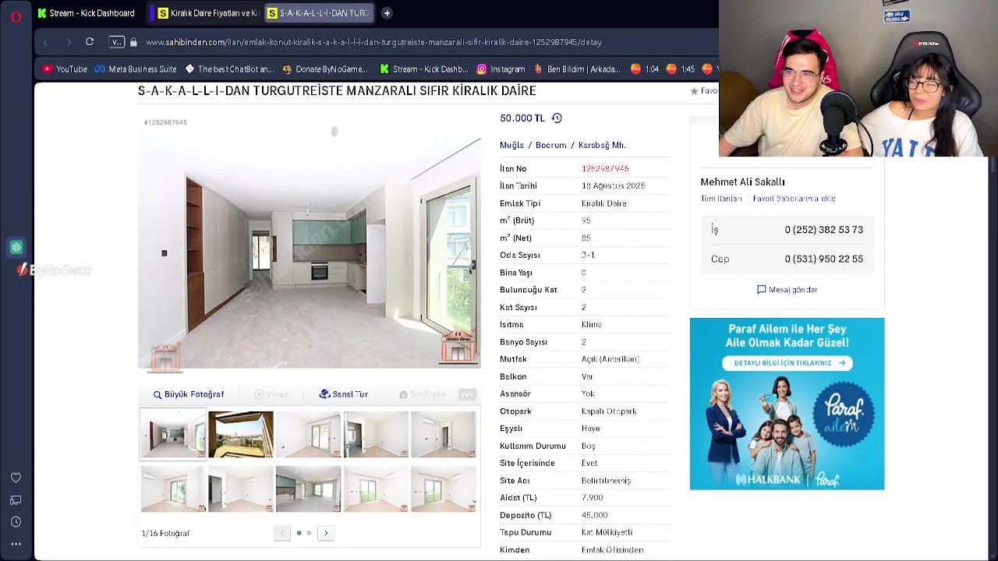Select the S-A-K-A-L-L-I-DAN TURG tab

319,13
